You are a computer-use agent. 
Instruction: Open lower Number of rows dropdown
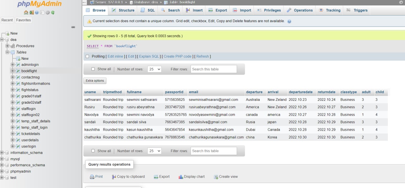tap(154, 151)
